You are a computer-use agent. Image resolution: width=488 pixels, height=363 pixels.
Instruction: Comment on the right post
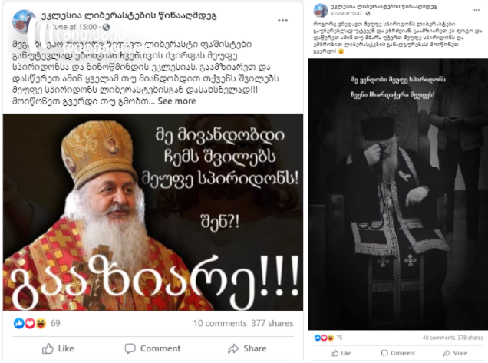[x=398, y=353]
